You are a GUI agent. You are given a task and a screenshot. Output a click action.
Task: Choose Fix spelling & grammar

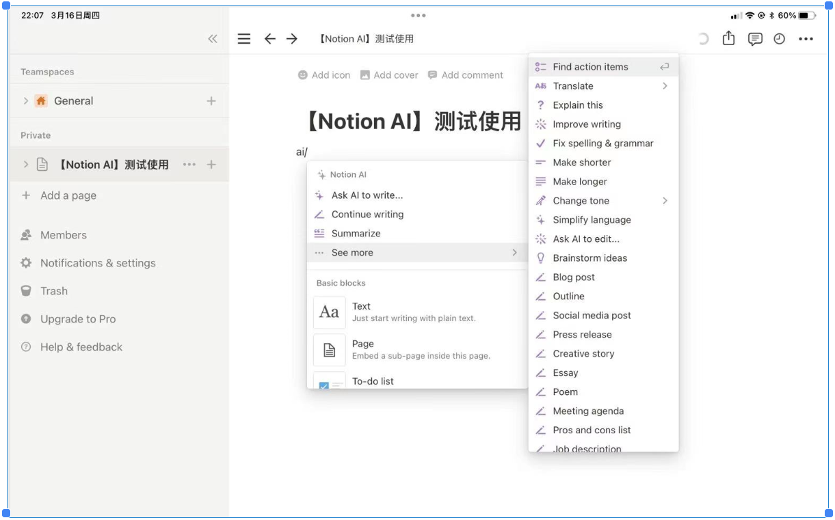click(604, 143)
